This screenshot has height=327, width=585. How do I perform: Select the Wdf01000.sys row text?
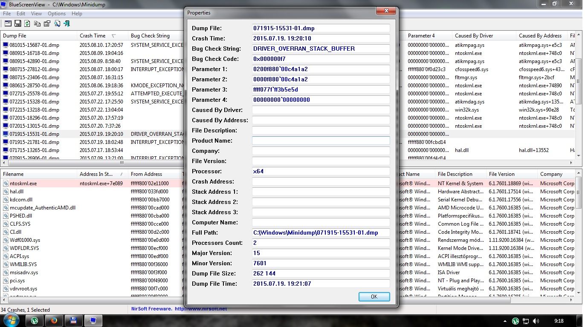(25, 240)
